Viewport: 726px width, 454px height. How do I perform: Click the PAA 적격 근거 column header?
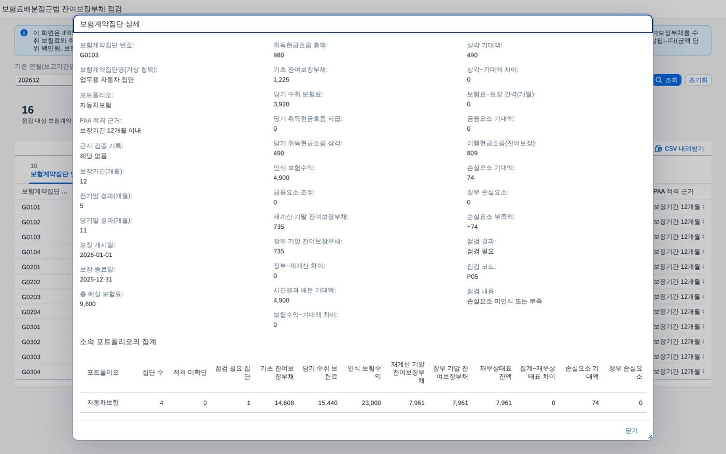point(674,191)
